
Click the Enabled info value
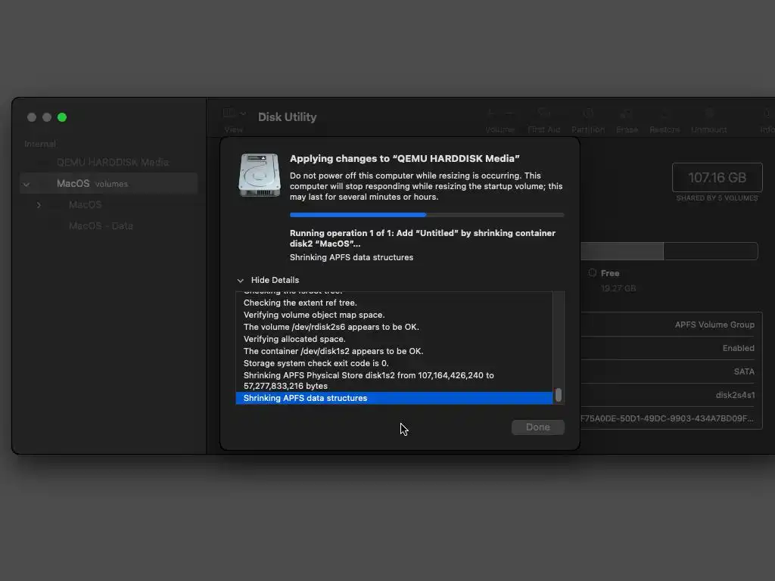738,348
